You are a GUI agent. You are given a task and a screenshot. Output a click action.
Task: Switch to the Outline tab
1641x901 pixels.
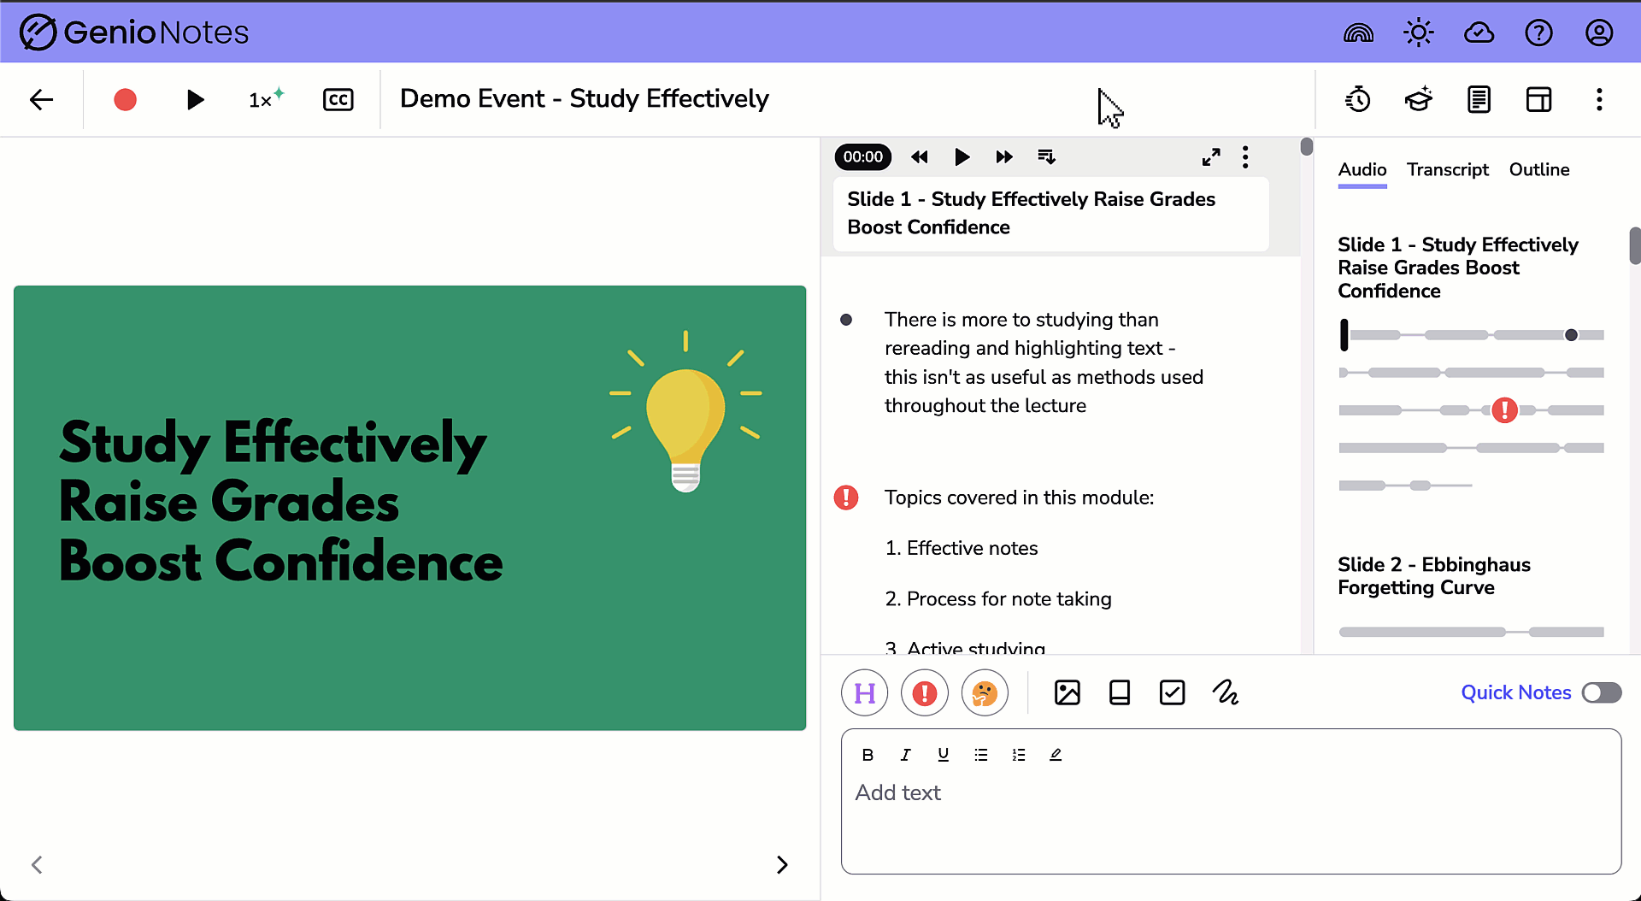click(x=1539, y=170)
